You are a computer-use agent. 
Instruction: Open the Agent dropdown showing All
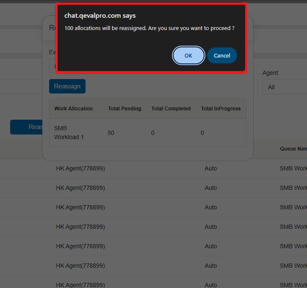point(284,87)
